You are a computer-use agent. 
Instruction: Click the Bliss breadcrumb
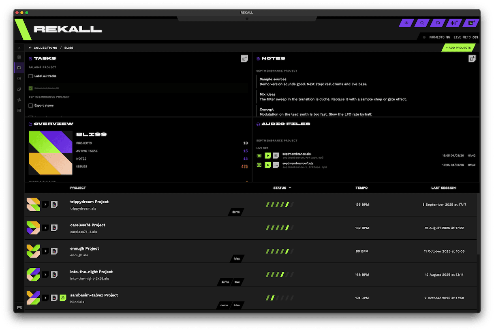coord(68,47)
